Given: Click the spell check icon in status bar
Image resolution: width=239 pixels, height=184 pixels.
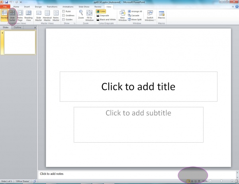Looking at the screenshot, I should click(x=34, y=181).
